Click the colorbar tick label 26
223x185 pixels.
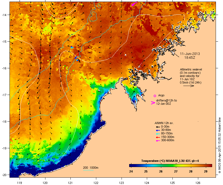161,171
